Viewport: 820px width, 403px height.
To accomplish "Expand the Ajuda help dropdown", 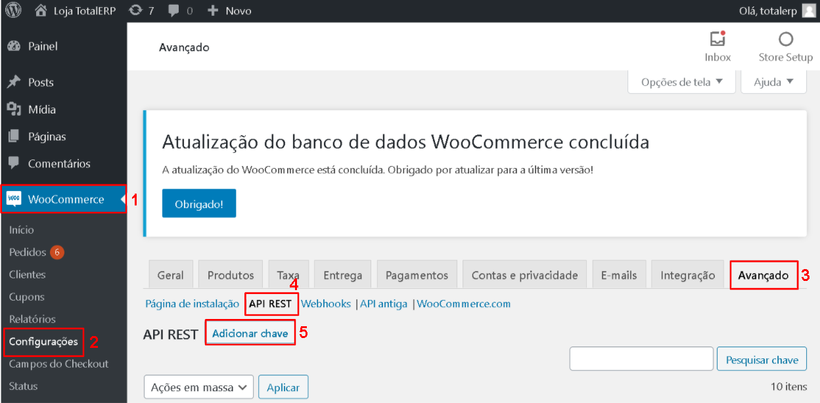I will click(773, 82).
